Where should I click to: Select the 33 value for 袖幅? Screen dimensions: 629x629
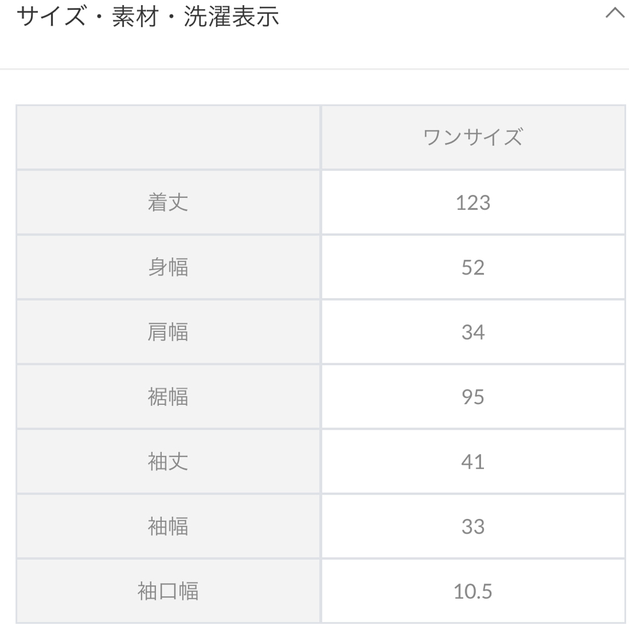[x=473, y=526]
